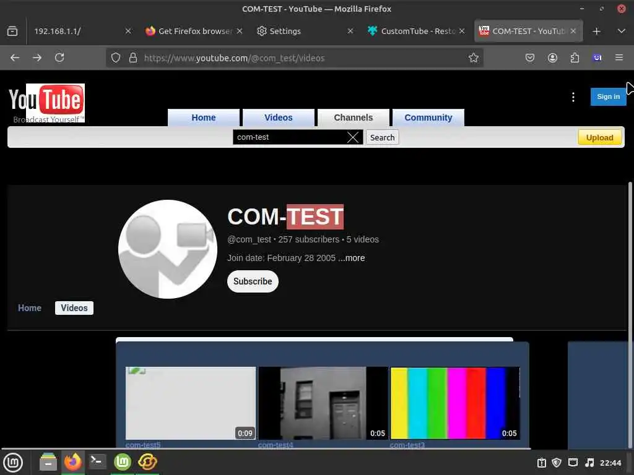The width and height of the screenshot is (634, 475).
Task: Open the shield tracking protection icon
Action: click(x=116, y=58)
